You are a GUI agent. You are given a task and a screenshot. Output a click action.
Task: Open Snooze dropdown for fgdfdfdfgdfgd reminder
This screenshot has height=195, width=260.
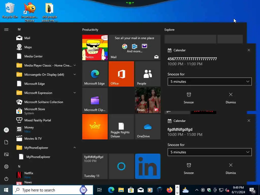pyautogui.click(x=209, y=152)
